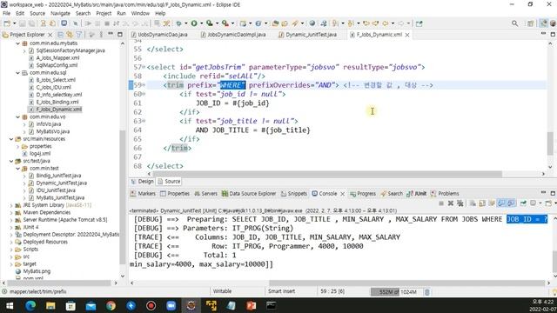Open the Servers view tab
Viewport: 557px width, 313px height.
coord(205,193)
